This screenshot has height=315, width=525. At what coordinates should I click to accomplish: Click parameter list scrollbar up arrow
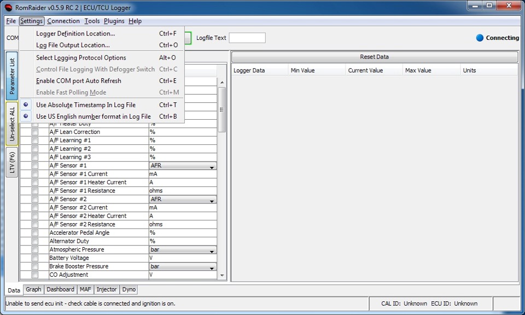pyautogui.click(x=222, y=83)
